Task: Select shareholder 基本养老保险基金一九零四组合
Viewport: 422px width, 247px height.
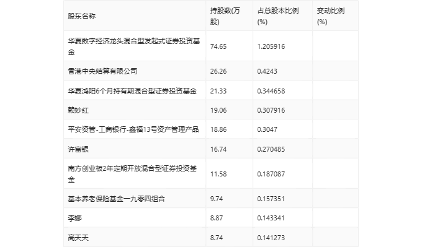Action: pos(116,199)
